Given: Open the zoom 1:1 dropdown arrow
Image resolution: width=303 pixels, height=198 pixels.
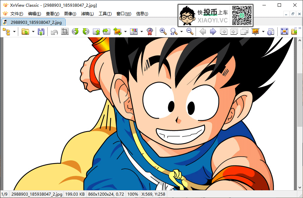Looking at the screenshot, I should (x=181, y=32).
